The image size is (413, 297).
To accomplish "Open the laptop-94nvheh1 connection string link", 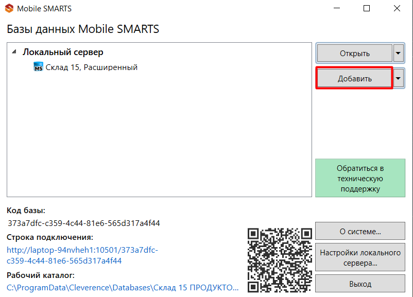I will coord(82,255).
